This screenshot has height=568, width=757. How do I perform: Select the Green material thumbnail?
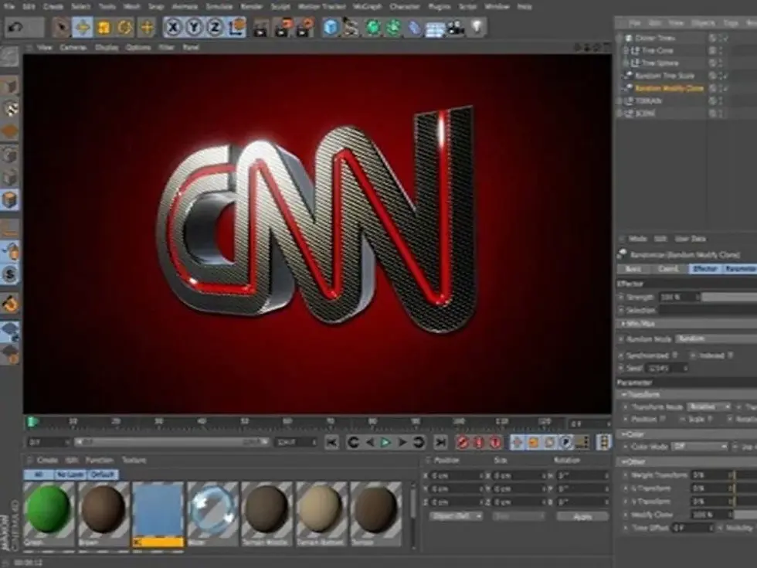[x=49, y=508]
